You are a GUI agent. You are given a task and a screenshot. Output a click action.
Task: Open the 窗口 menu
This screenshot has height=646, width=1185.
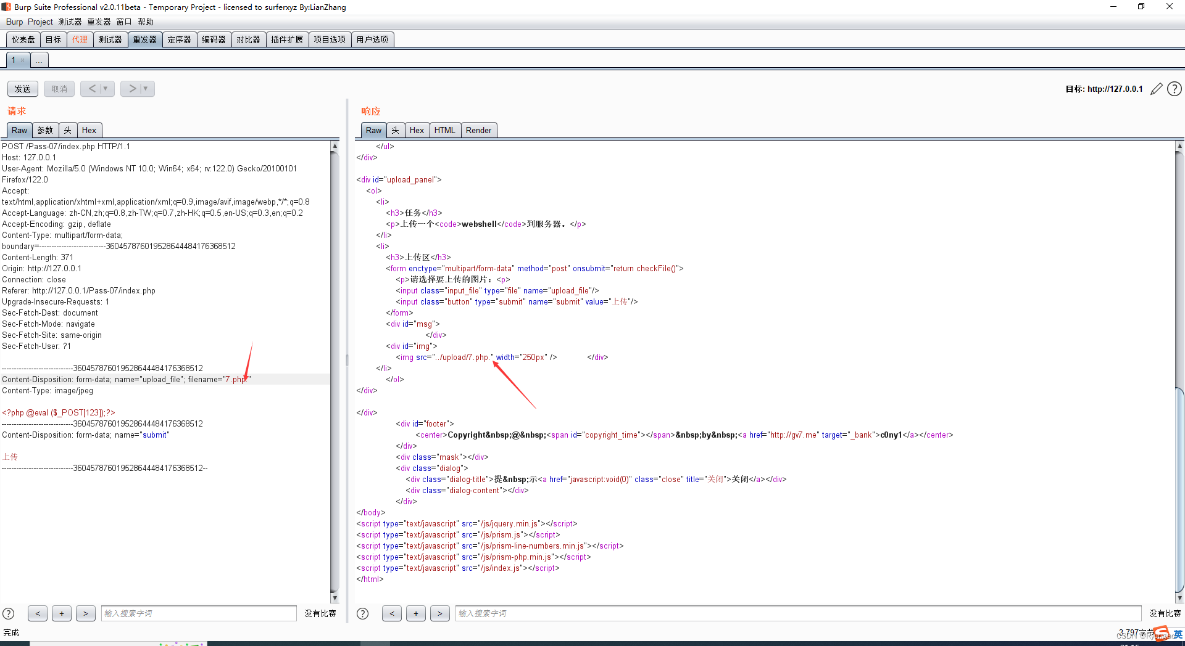[124, 22]
